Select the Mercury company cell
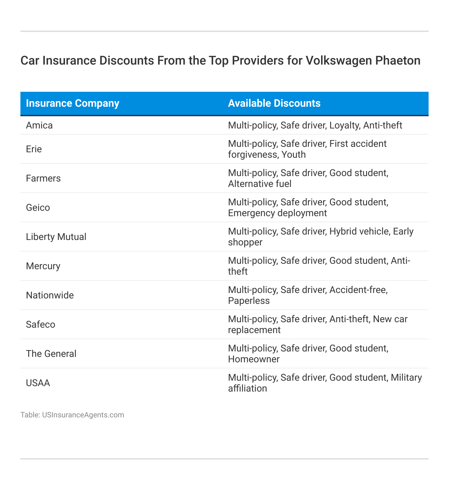 (43, 266)
